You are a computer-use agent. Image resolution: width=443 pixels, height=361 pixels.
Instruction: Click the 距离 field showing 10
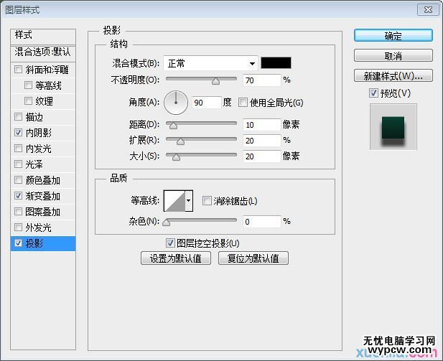point(262,125)
